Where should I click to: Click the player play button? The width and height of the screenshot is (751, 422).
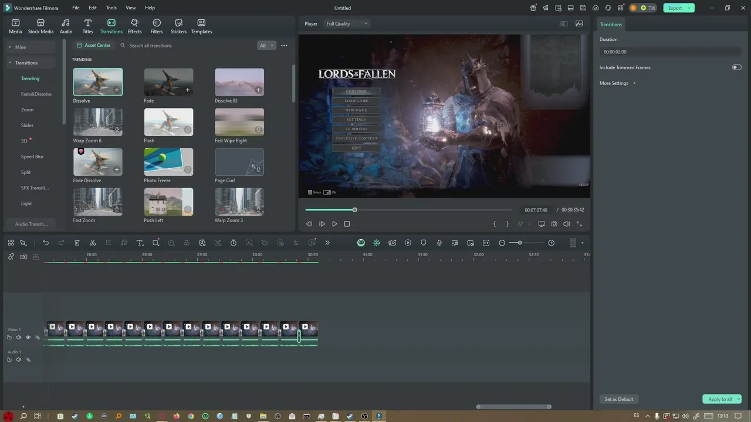click(x=334, y=224)
